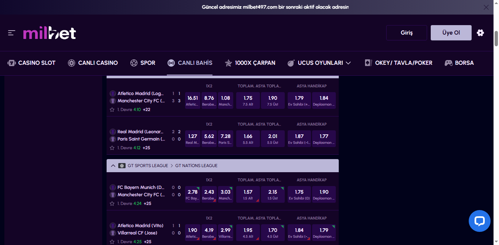Click the live broadcast icon

[171, 63]
